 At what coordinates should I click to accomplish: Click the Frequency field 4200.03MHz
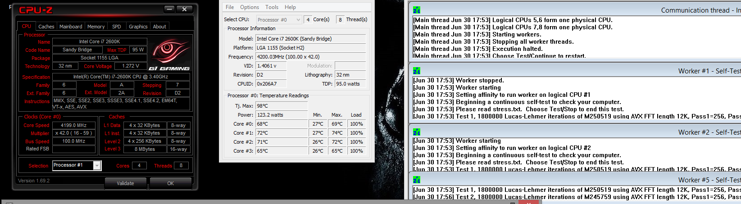pyautogui.click(x=311, y=57)
